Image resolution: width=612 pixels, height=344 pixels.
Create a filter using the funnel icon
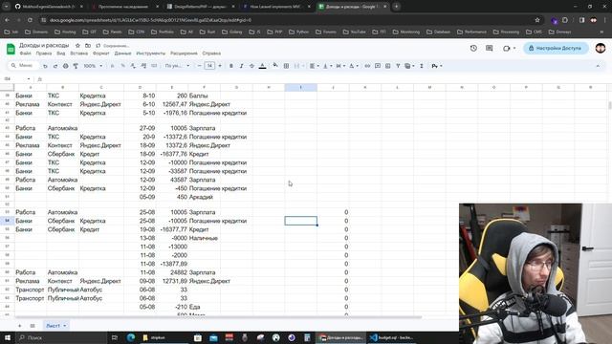coord(398,66)
